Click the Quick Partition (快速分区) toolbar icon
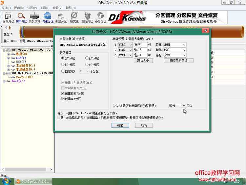Viewport: 246px width, 185px height. pos(48,17)
